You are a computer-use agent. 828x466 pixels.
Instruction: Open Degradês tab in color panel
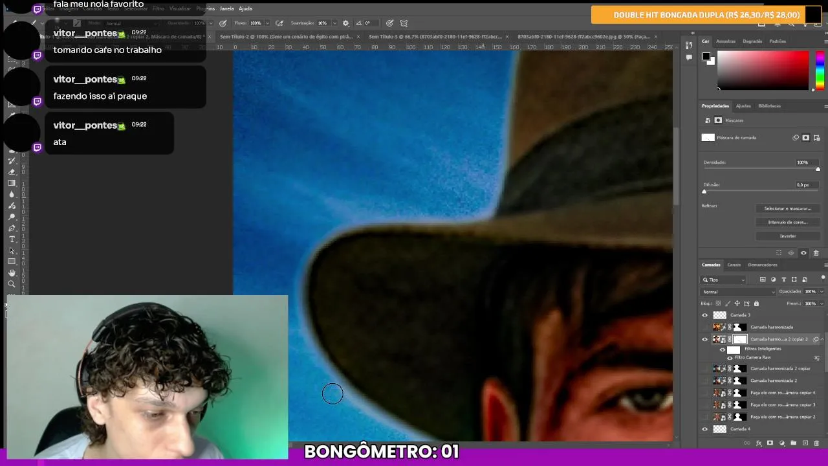[x=752, y=41]
